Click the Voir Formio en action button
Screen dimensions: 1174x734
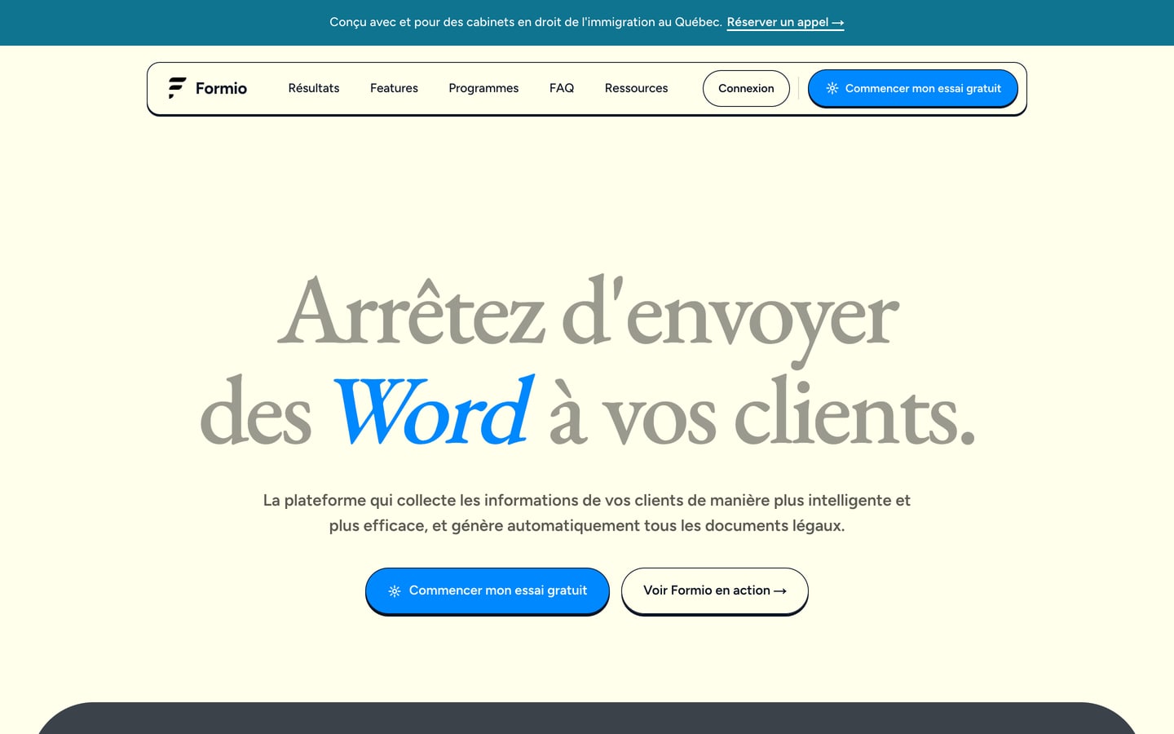click(x=715, y=590)
